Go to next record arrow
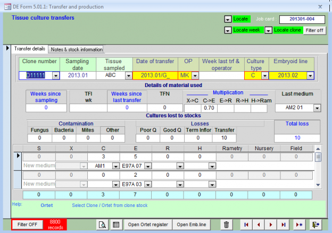 point(271,225)
